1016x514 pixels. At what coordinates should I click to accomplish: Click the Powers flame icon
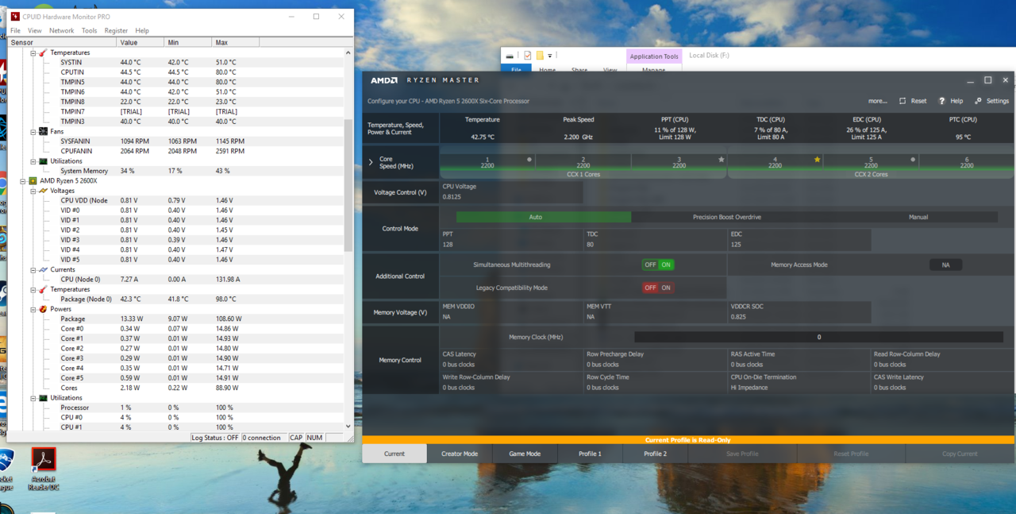[x=43, y=309]
